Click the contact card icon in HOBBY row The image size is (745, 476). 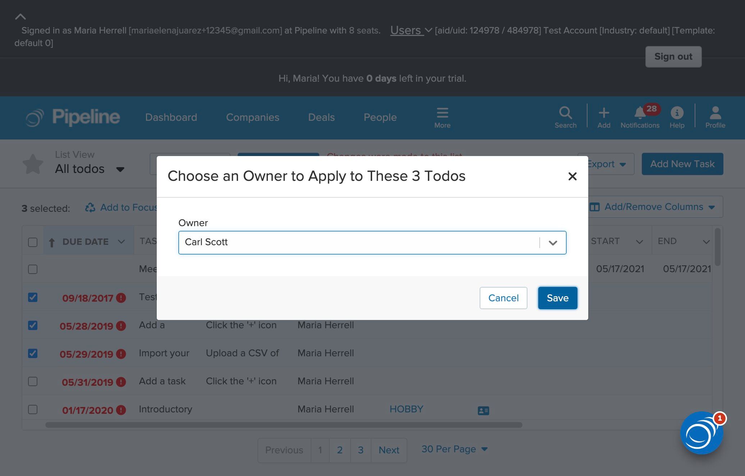click(483, 410)
